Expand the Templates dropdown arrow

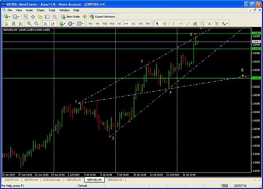(82, 24)
